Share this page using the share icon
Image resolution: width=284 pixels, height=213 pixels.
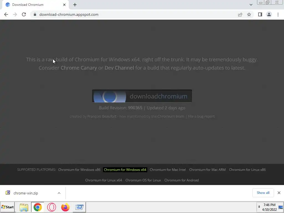tap(240, 14)
